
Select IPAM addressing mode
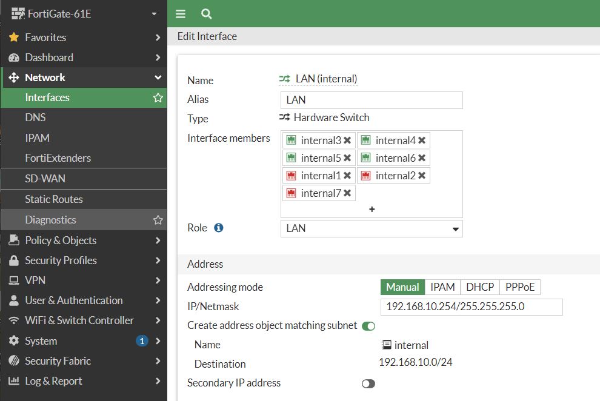(443, 287)
